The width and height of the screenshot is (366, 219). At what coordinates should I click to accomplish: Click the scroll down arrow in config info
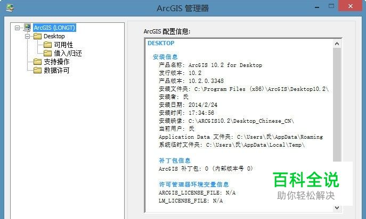click(x=337, y=208)
